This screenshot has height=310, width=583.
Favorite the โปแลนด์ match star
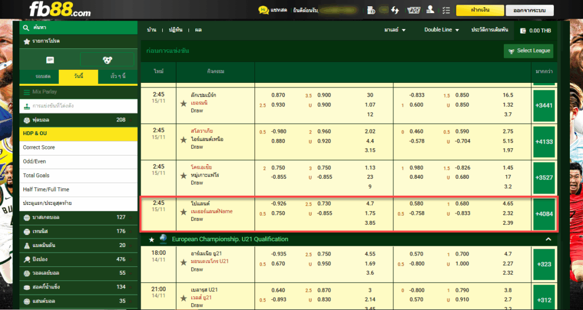tap(183, 212)
